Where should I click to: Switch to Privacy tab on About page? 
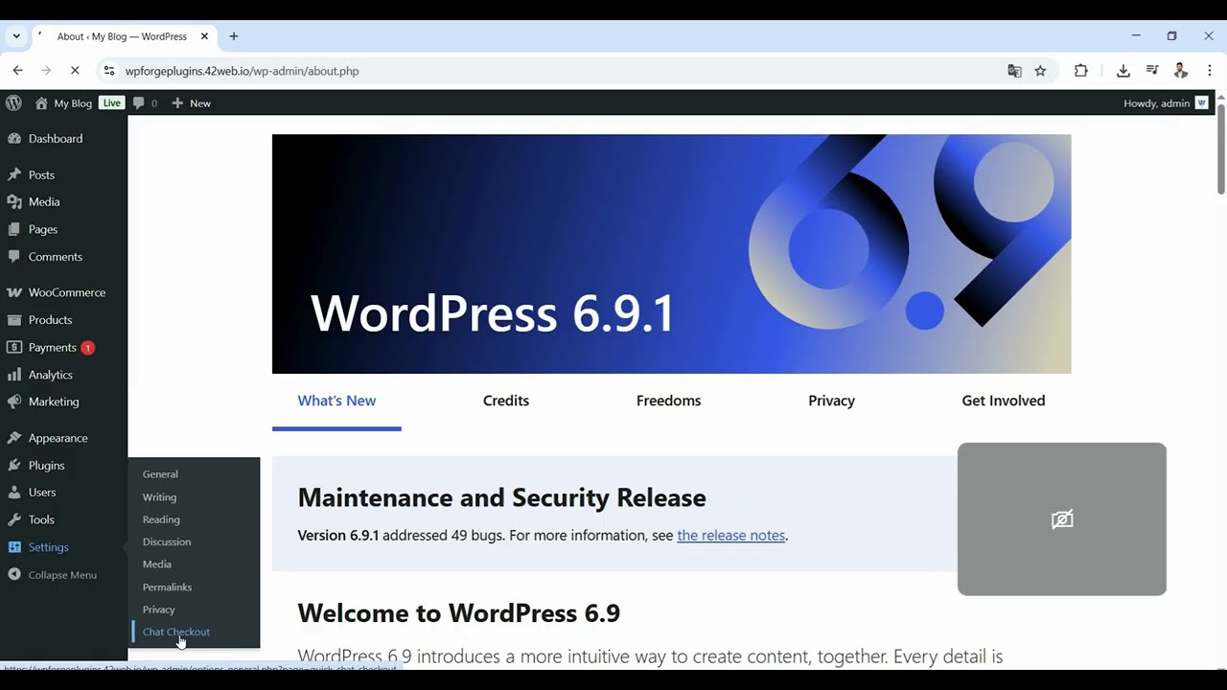coord(831,401)
